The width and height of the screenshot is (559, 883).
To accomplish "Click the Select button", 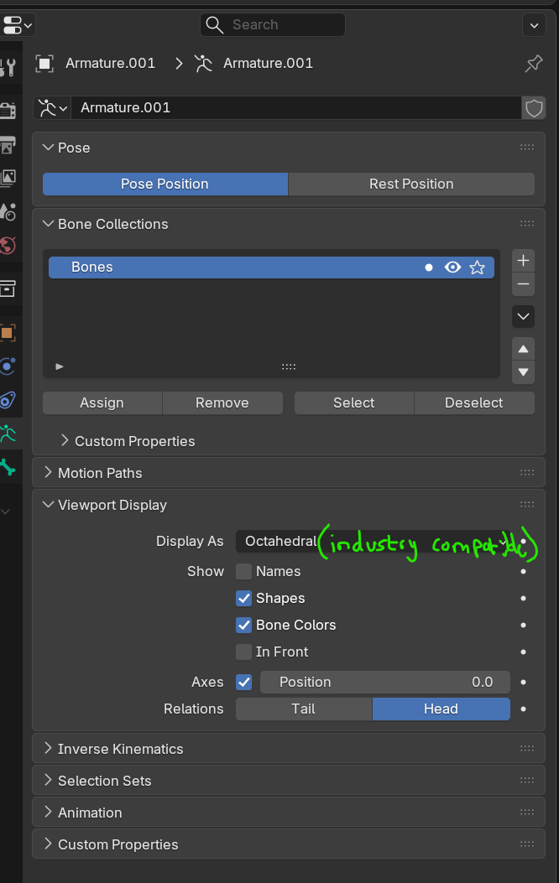I will coord(354,403).
